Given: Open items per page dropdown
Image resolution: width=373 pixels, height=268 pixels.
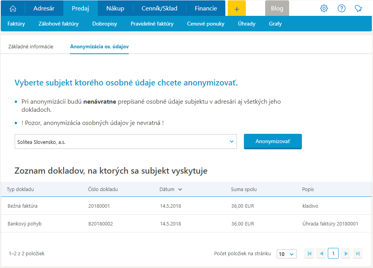Looking at the screenshot, I should coord(286,254).
